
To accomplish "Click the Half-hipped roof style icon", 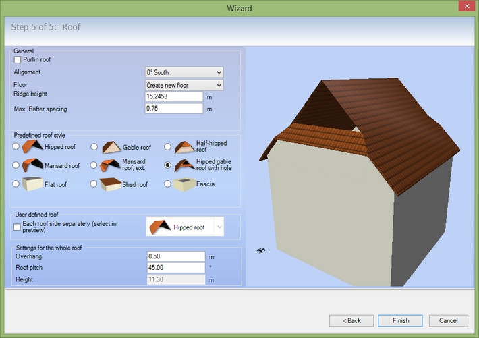I will pyautogui.click(x=184, y=147).
